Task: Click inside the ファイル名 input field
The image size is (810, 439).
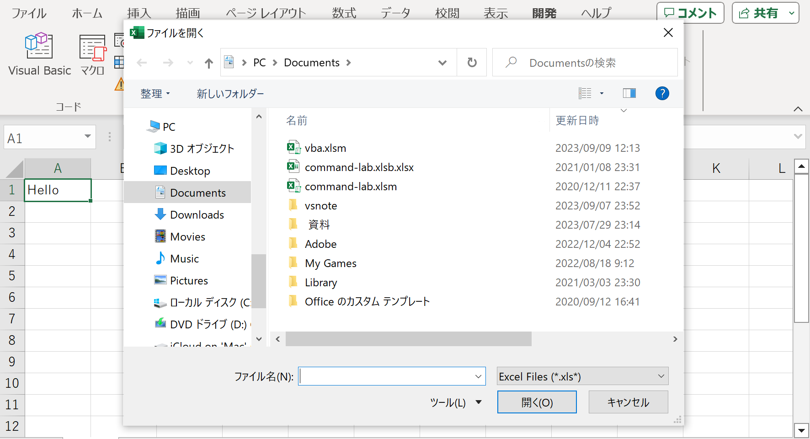Action: point(391,376)
